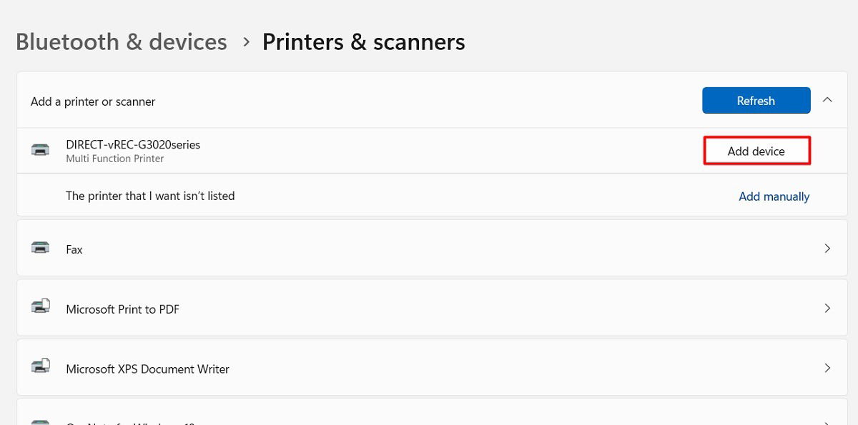Click the Microsoft Print to PDF icon
Viewport: 858px width, 425px height.
click(41, 307)
